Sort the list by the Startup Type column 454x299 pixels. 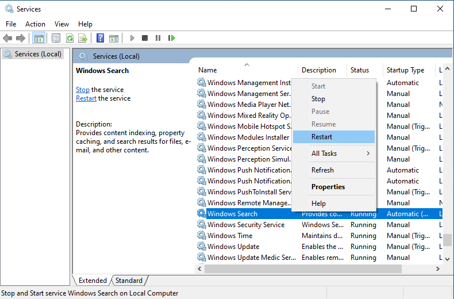coord(405,70)
